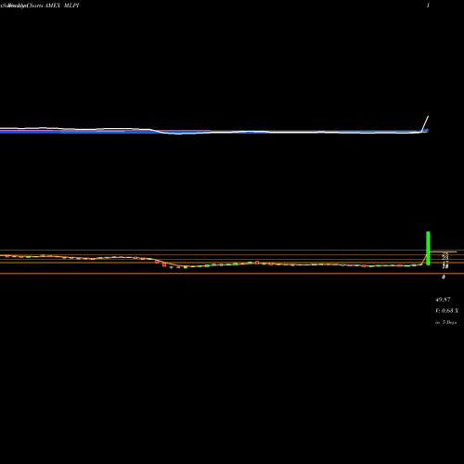Click the 'in 5 Days' label
The image size is (464, 464).
[445, 322]
